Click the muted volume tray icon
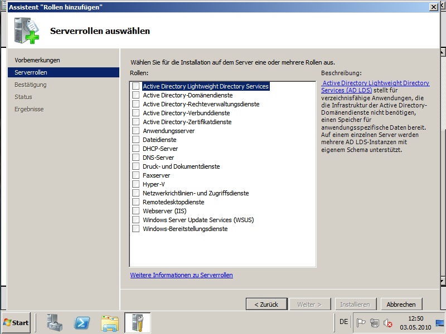 (387, 323)
